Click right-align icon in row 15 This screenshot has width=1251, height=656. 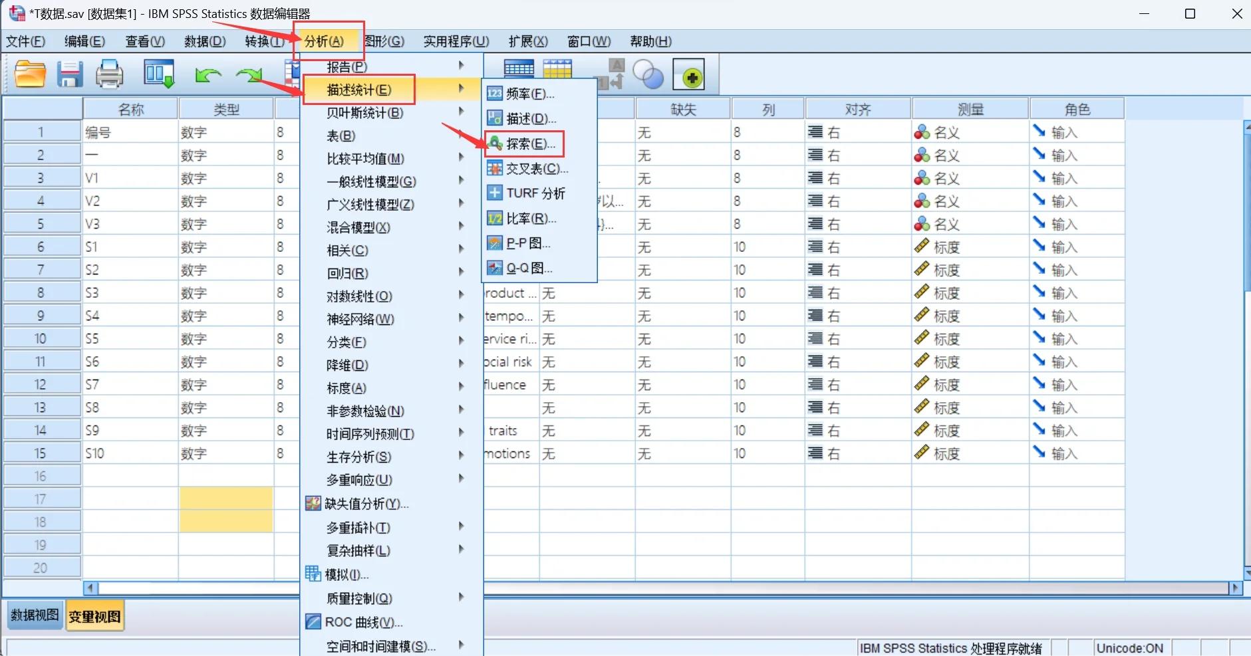[x=815, y=453]
